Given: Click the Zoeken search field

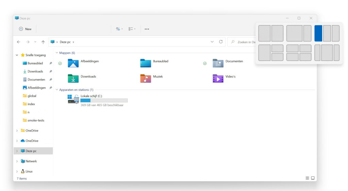Looking at the screenshot, I should (x=242, y=42).
